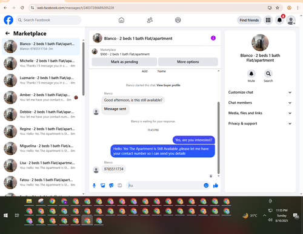Expand Media, files and links section
The image size is (303, 234).
(260, 113)
